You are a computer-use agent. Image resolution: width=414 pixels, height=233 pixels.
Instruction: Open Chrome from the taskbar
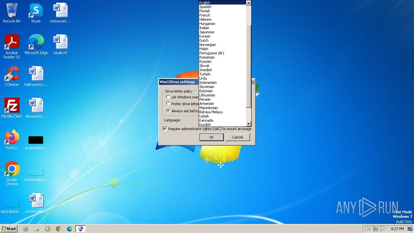click(59, 229)
